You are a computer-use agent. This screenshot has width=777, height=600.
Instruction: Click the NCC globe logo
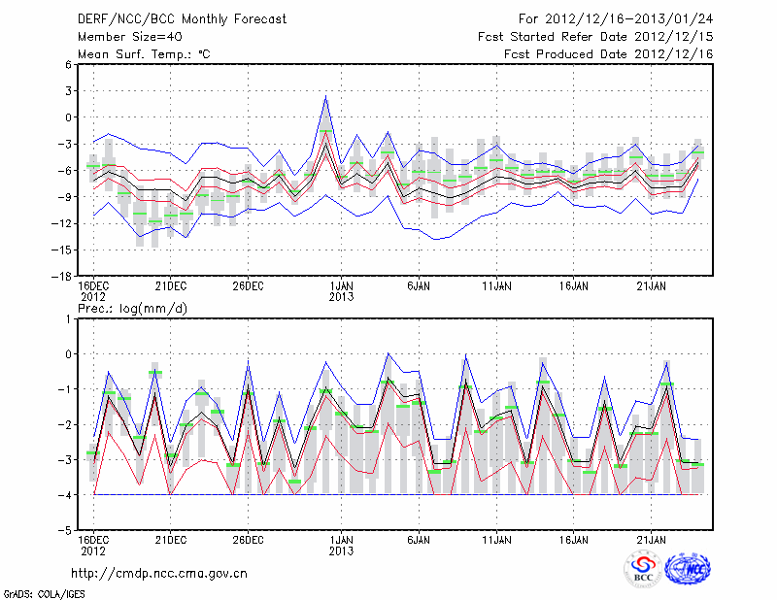[688, 569]
